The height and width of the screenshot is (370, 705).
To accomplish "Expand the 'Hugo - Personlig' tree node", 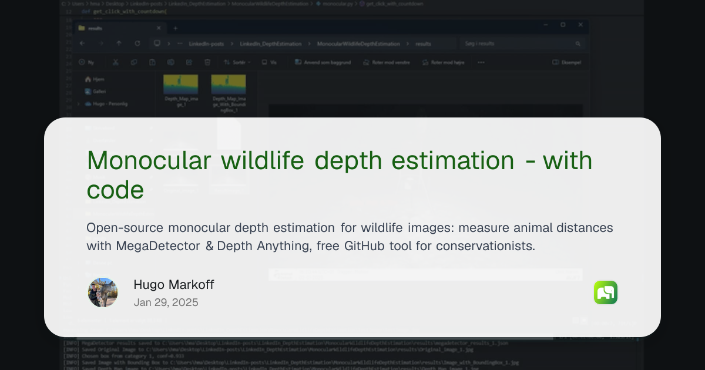I will coord(79,104).
